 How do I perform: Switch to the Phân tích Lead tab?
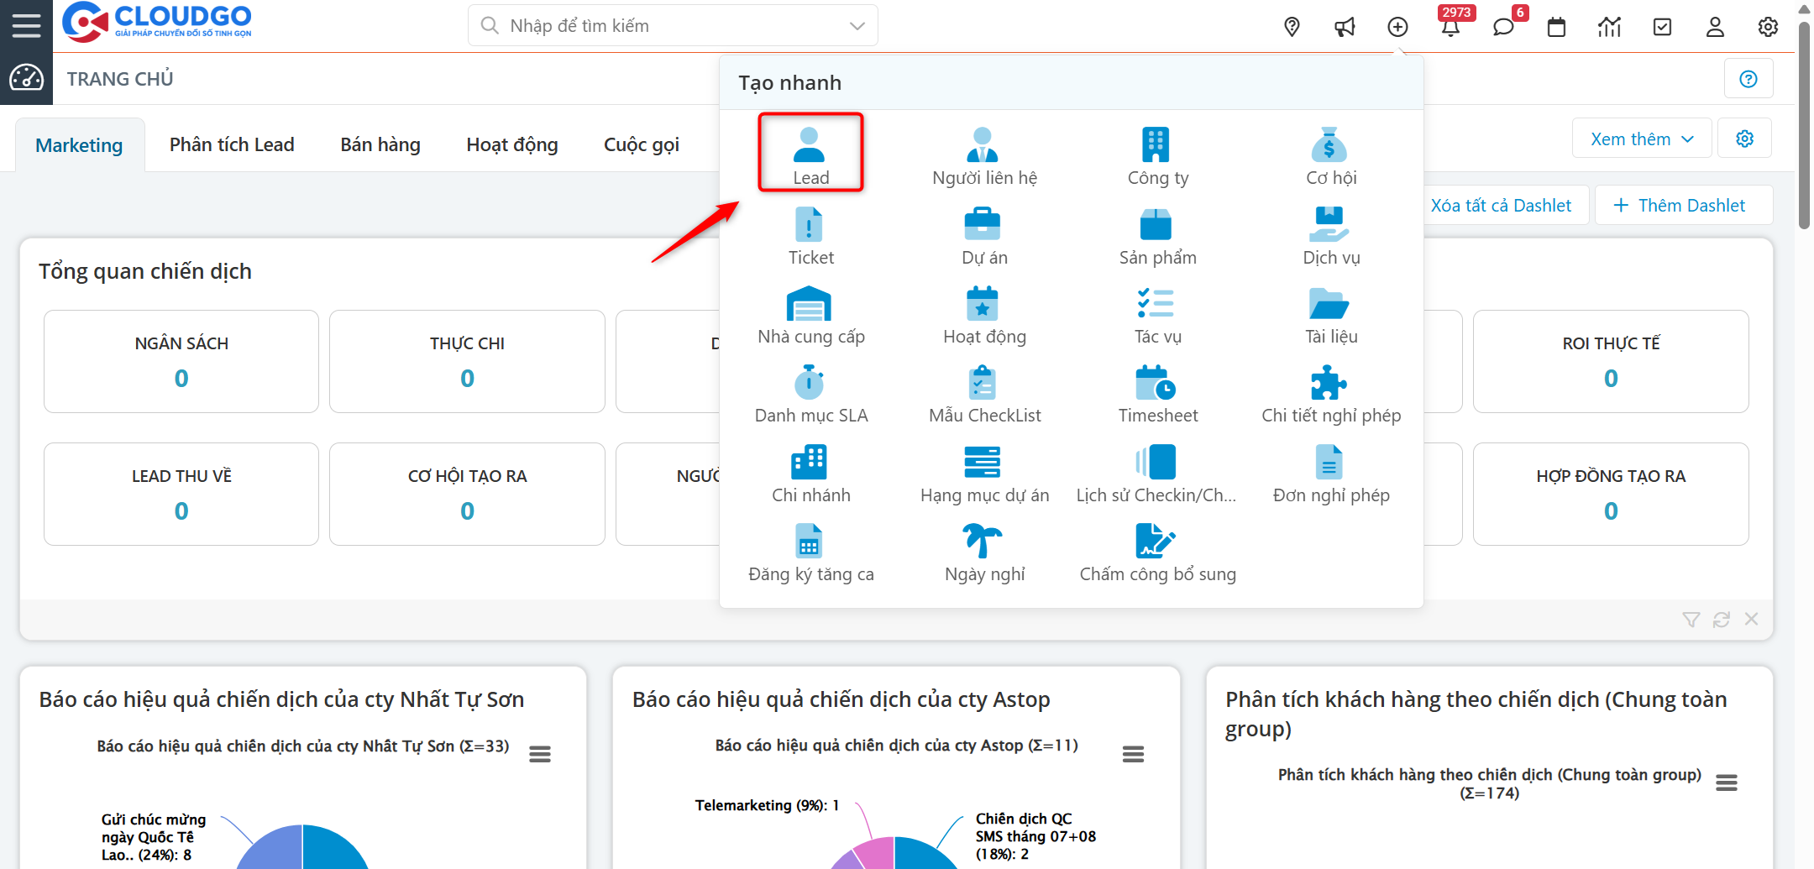[232, 144]
